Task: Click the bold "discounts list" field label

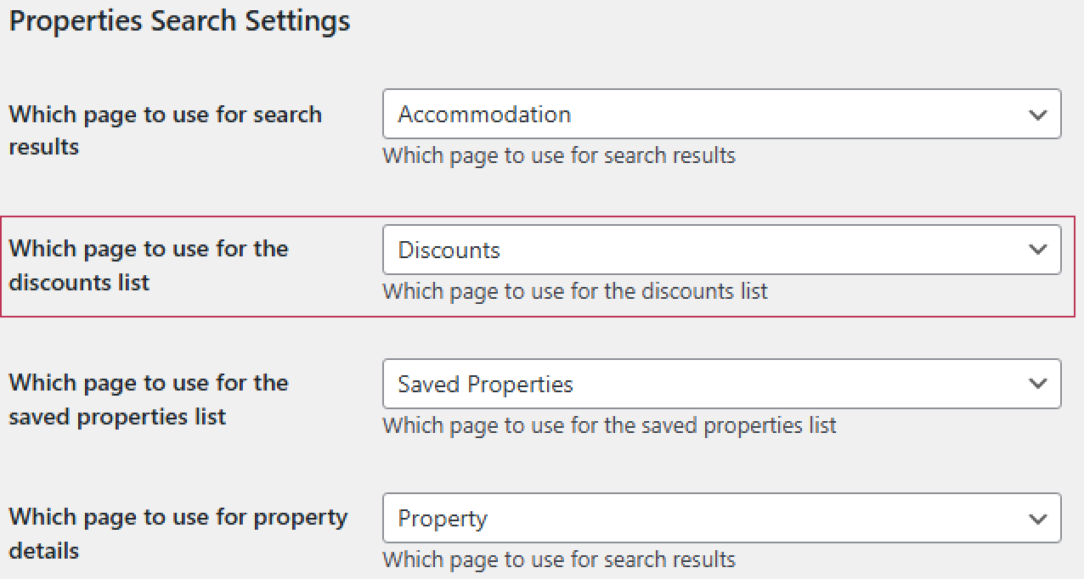Action: point(148,265)
